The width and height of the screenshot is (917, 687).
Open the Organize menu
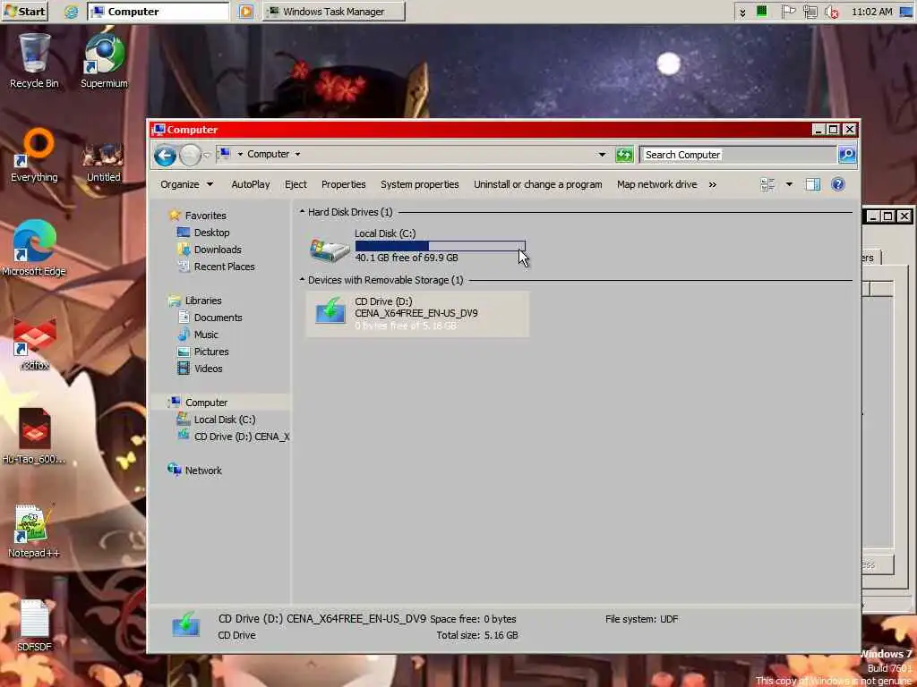(x=186, y=184)
